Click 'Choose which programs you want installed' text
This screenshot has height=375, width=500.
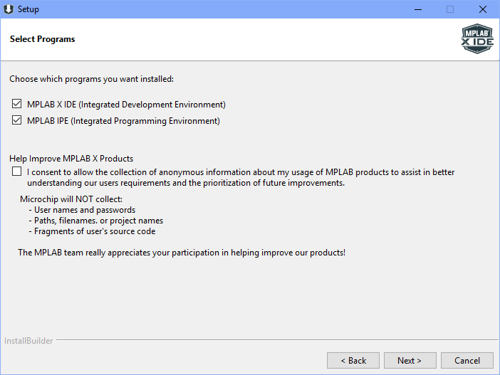tap(91, 79)
